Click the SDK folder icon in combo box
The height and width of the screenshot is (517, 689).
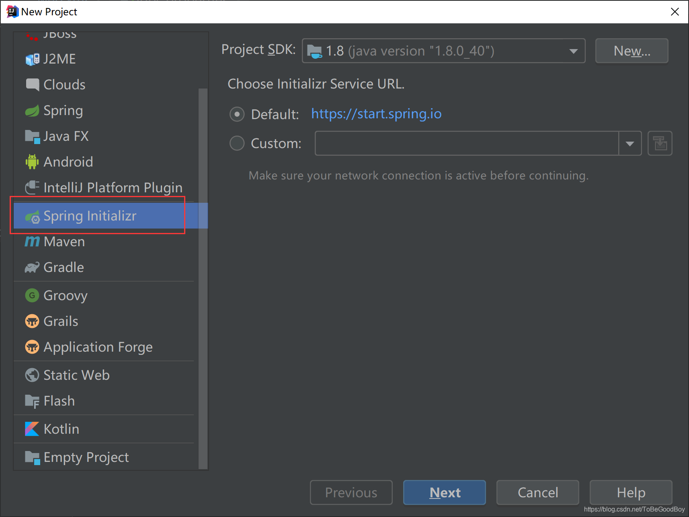[x=314, y=51]
